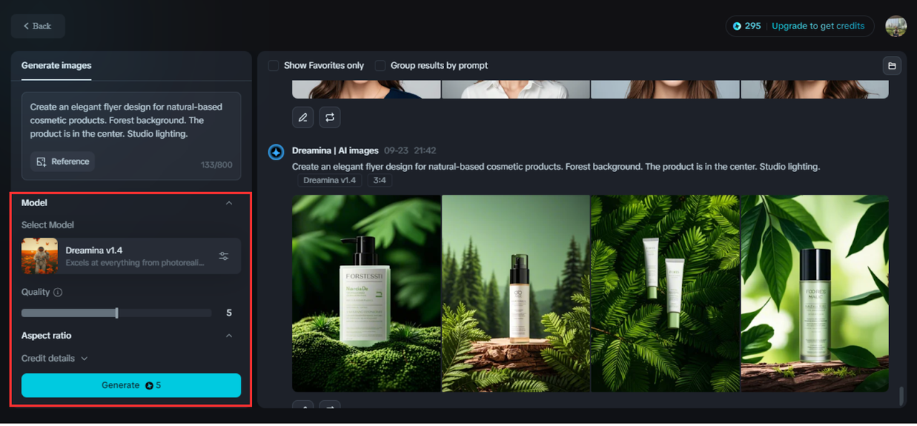Click the Dreamina v1.4 model thumbnail

coord(39,256)
